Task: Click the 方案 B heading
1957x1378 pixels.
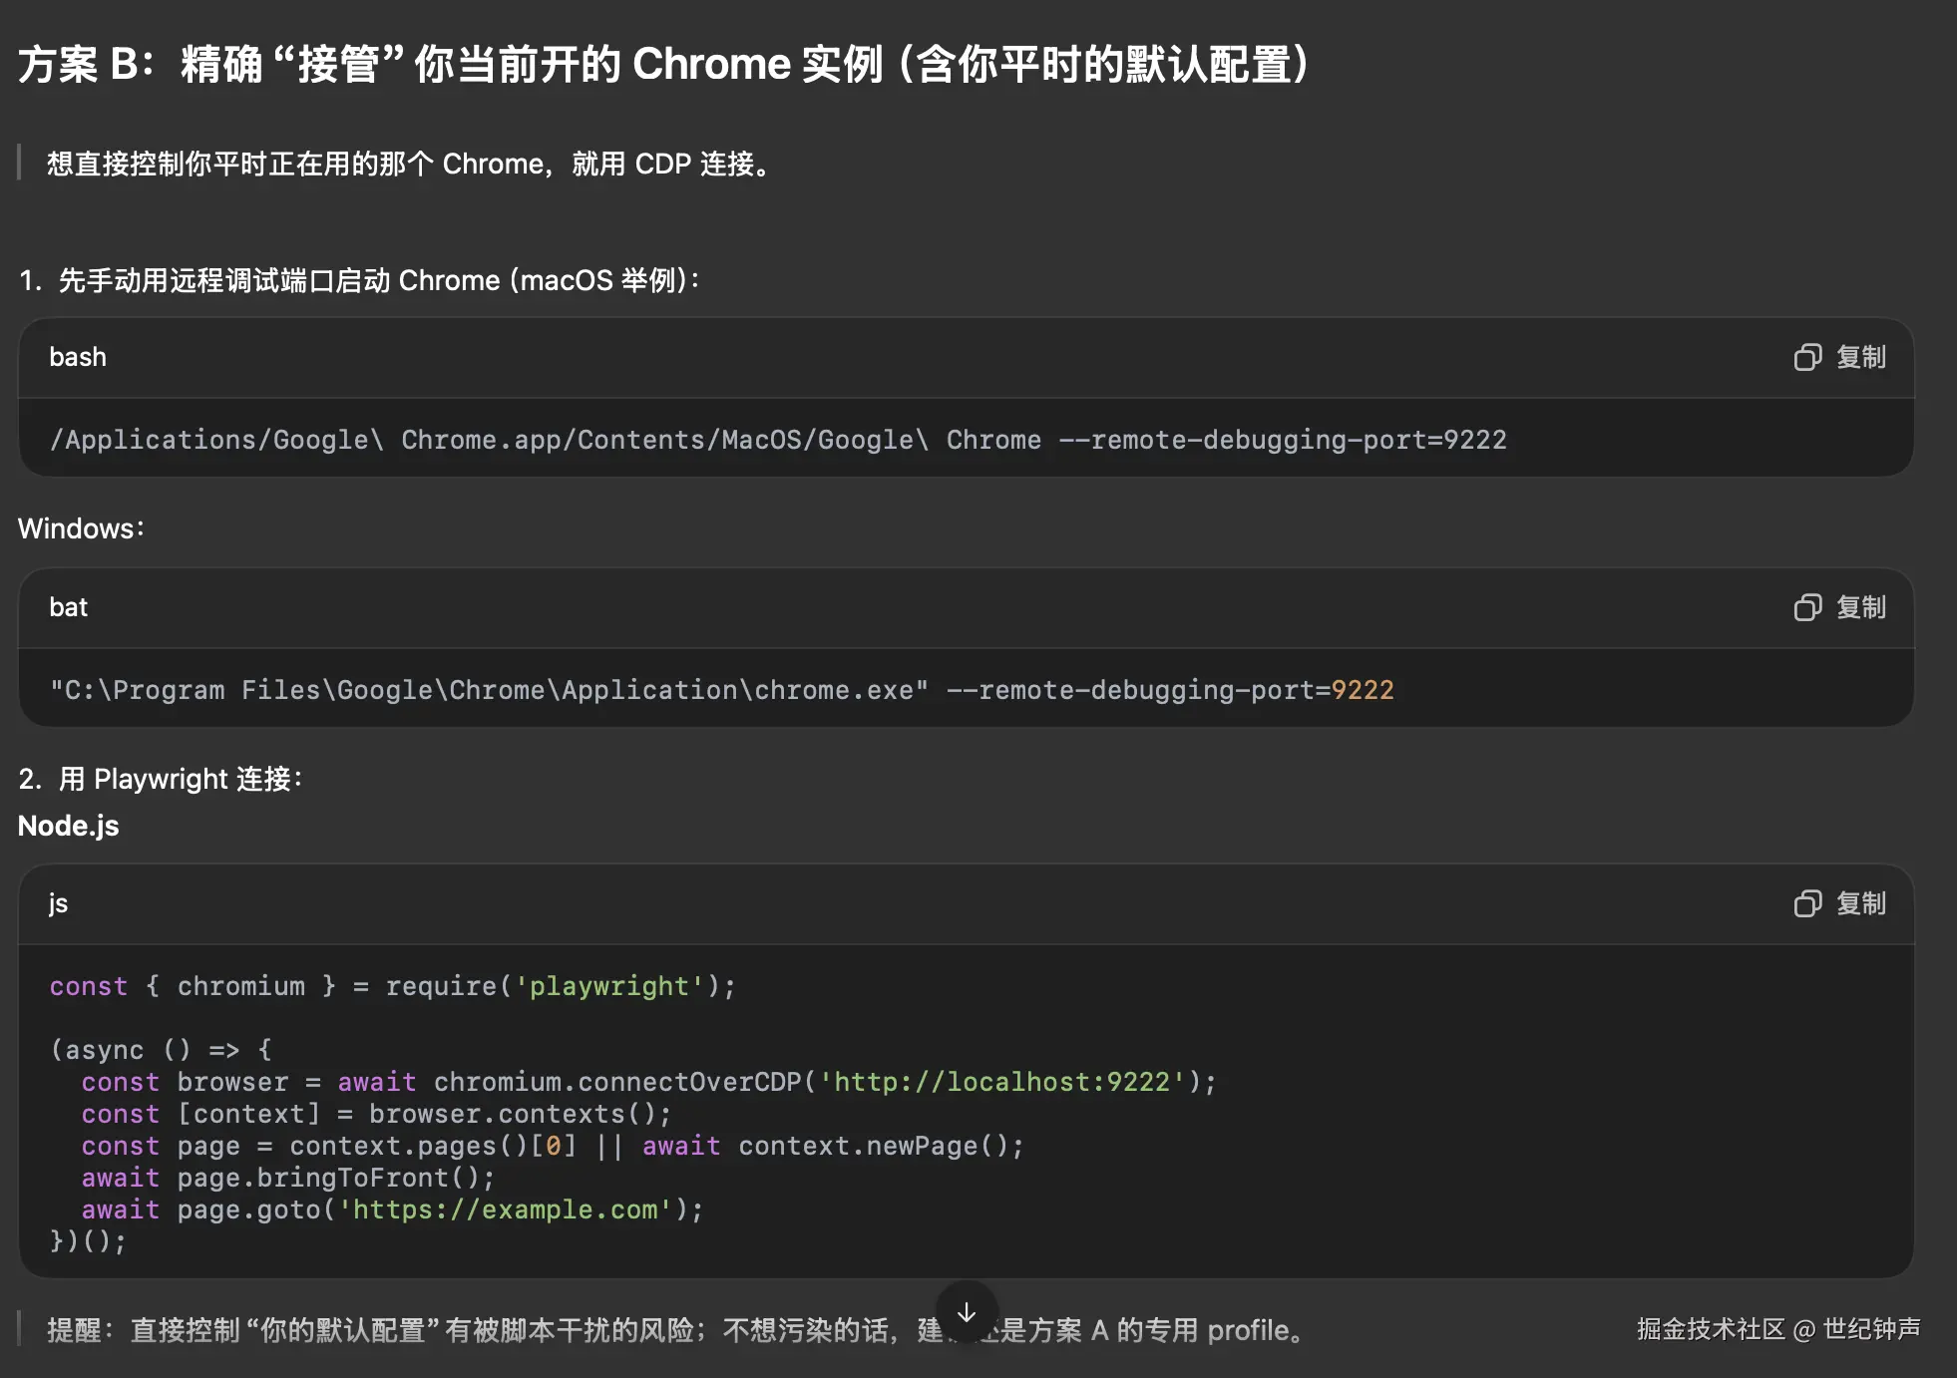Action: [x=663, y=65]
